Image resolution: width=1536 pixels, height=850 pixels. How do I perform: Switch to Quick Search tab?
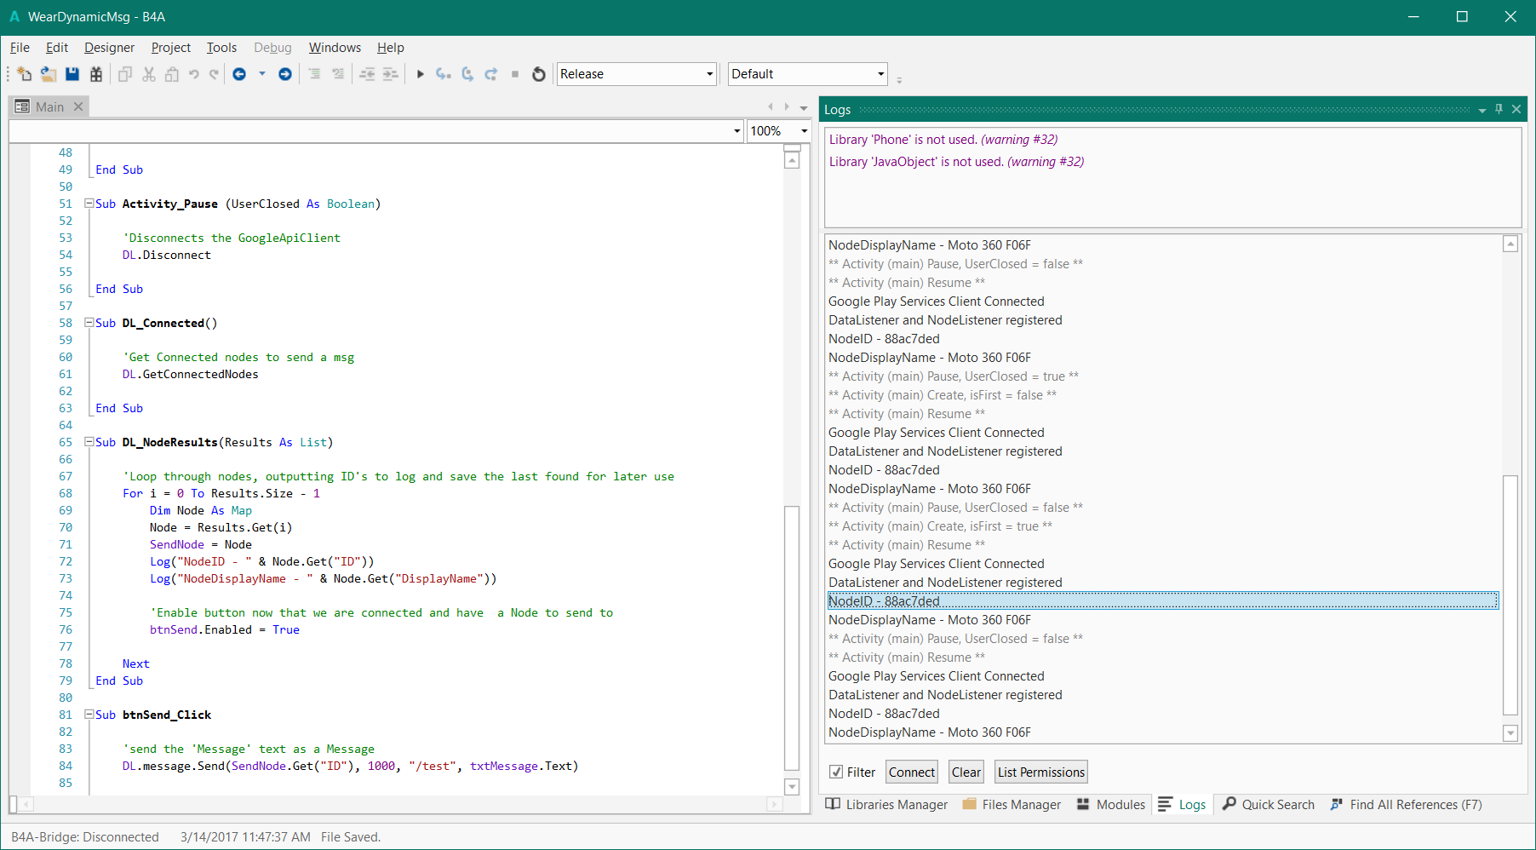[x=1269, y=805]
